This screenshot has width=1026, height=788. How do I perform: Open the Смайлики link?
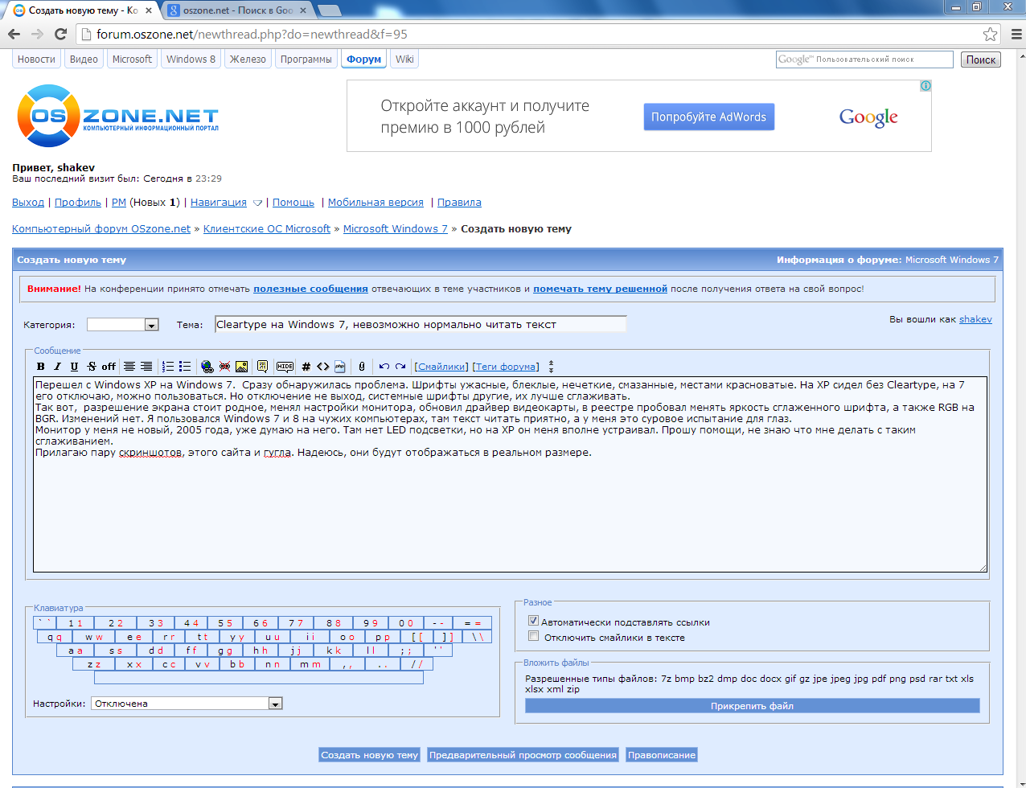(x=441, y=367)
